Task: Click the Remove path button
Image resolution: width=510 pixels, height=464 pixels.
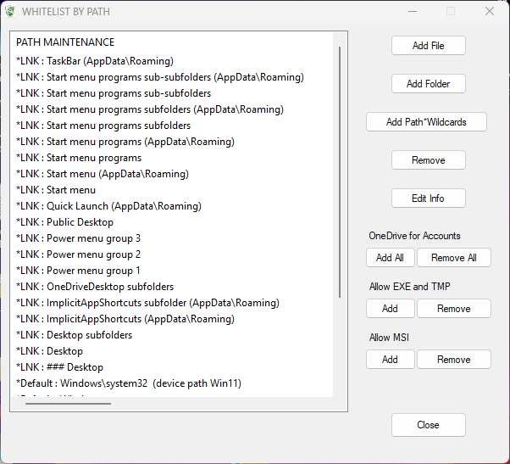Action: (x=428, y=160)
